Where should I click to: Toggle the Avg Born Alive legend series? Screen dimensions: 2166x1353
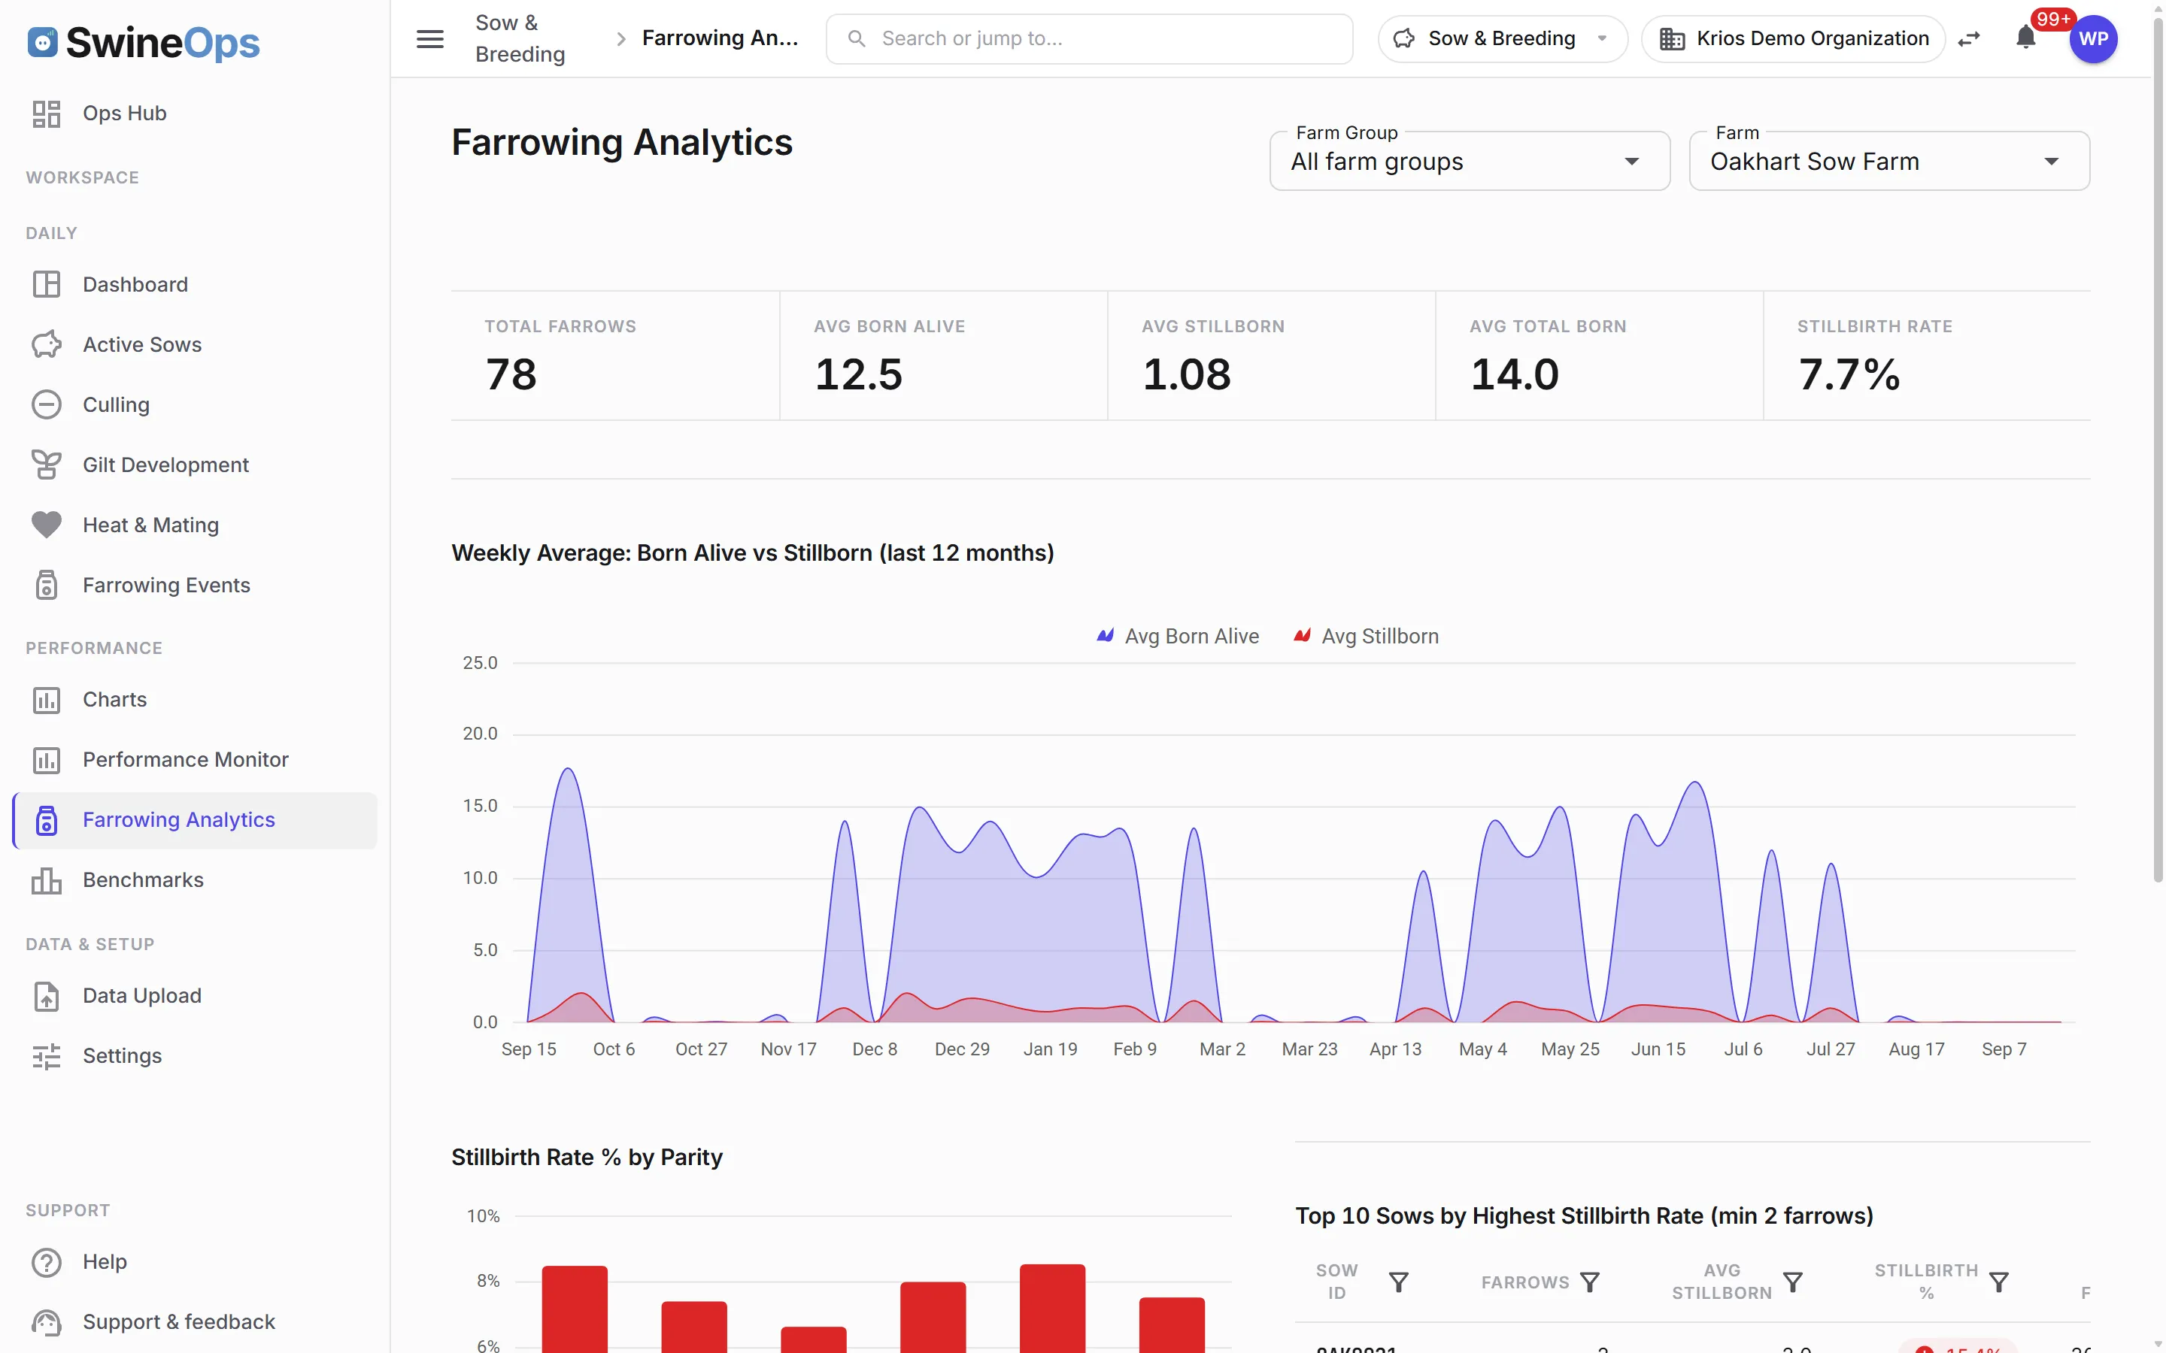pyautogui.click(x=1178, y=636)
